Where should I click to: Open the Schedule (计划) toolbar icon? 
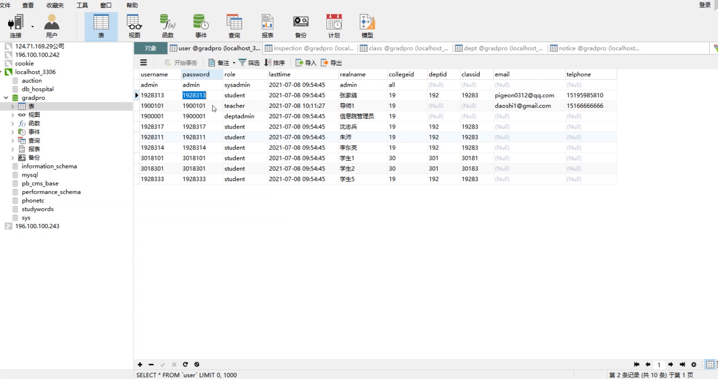[334, 26]
